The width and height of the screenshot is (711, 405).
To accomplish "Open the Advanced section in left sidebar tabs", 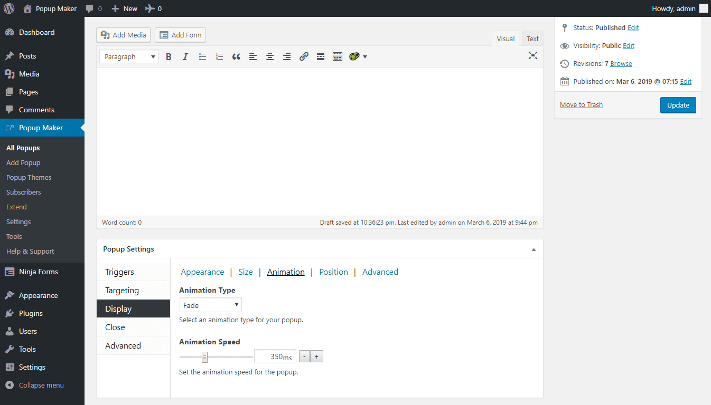I will click(133, 346).
